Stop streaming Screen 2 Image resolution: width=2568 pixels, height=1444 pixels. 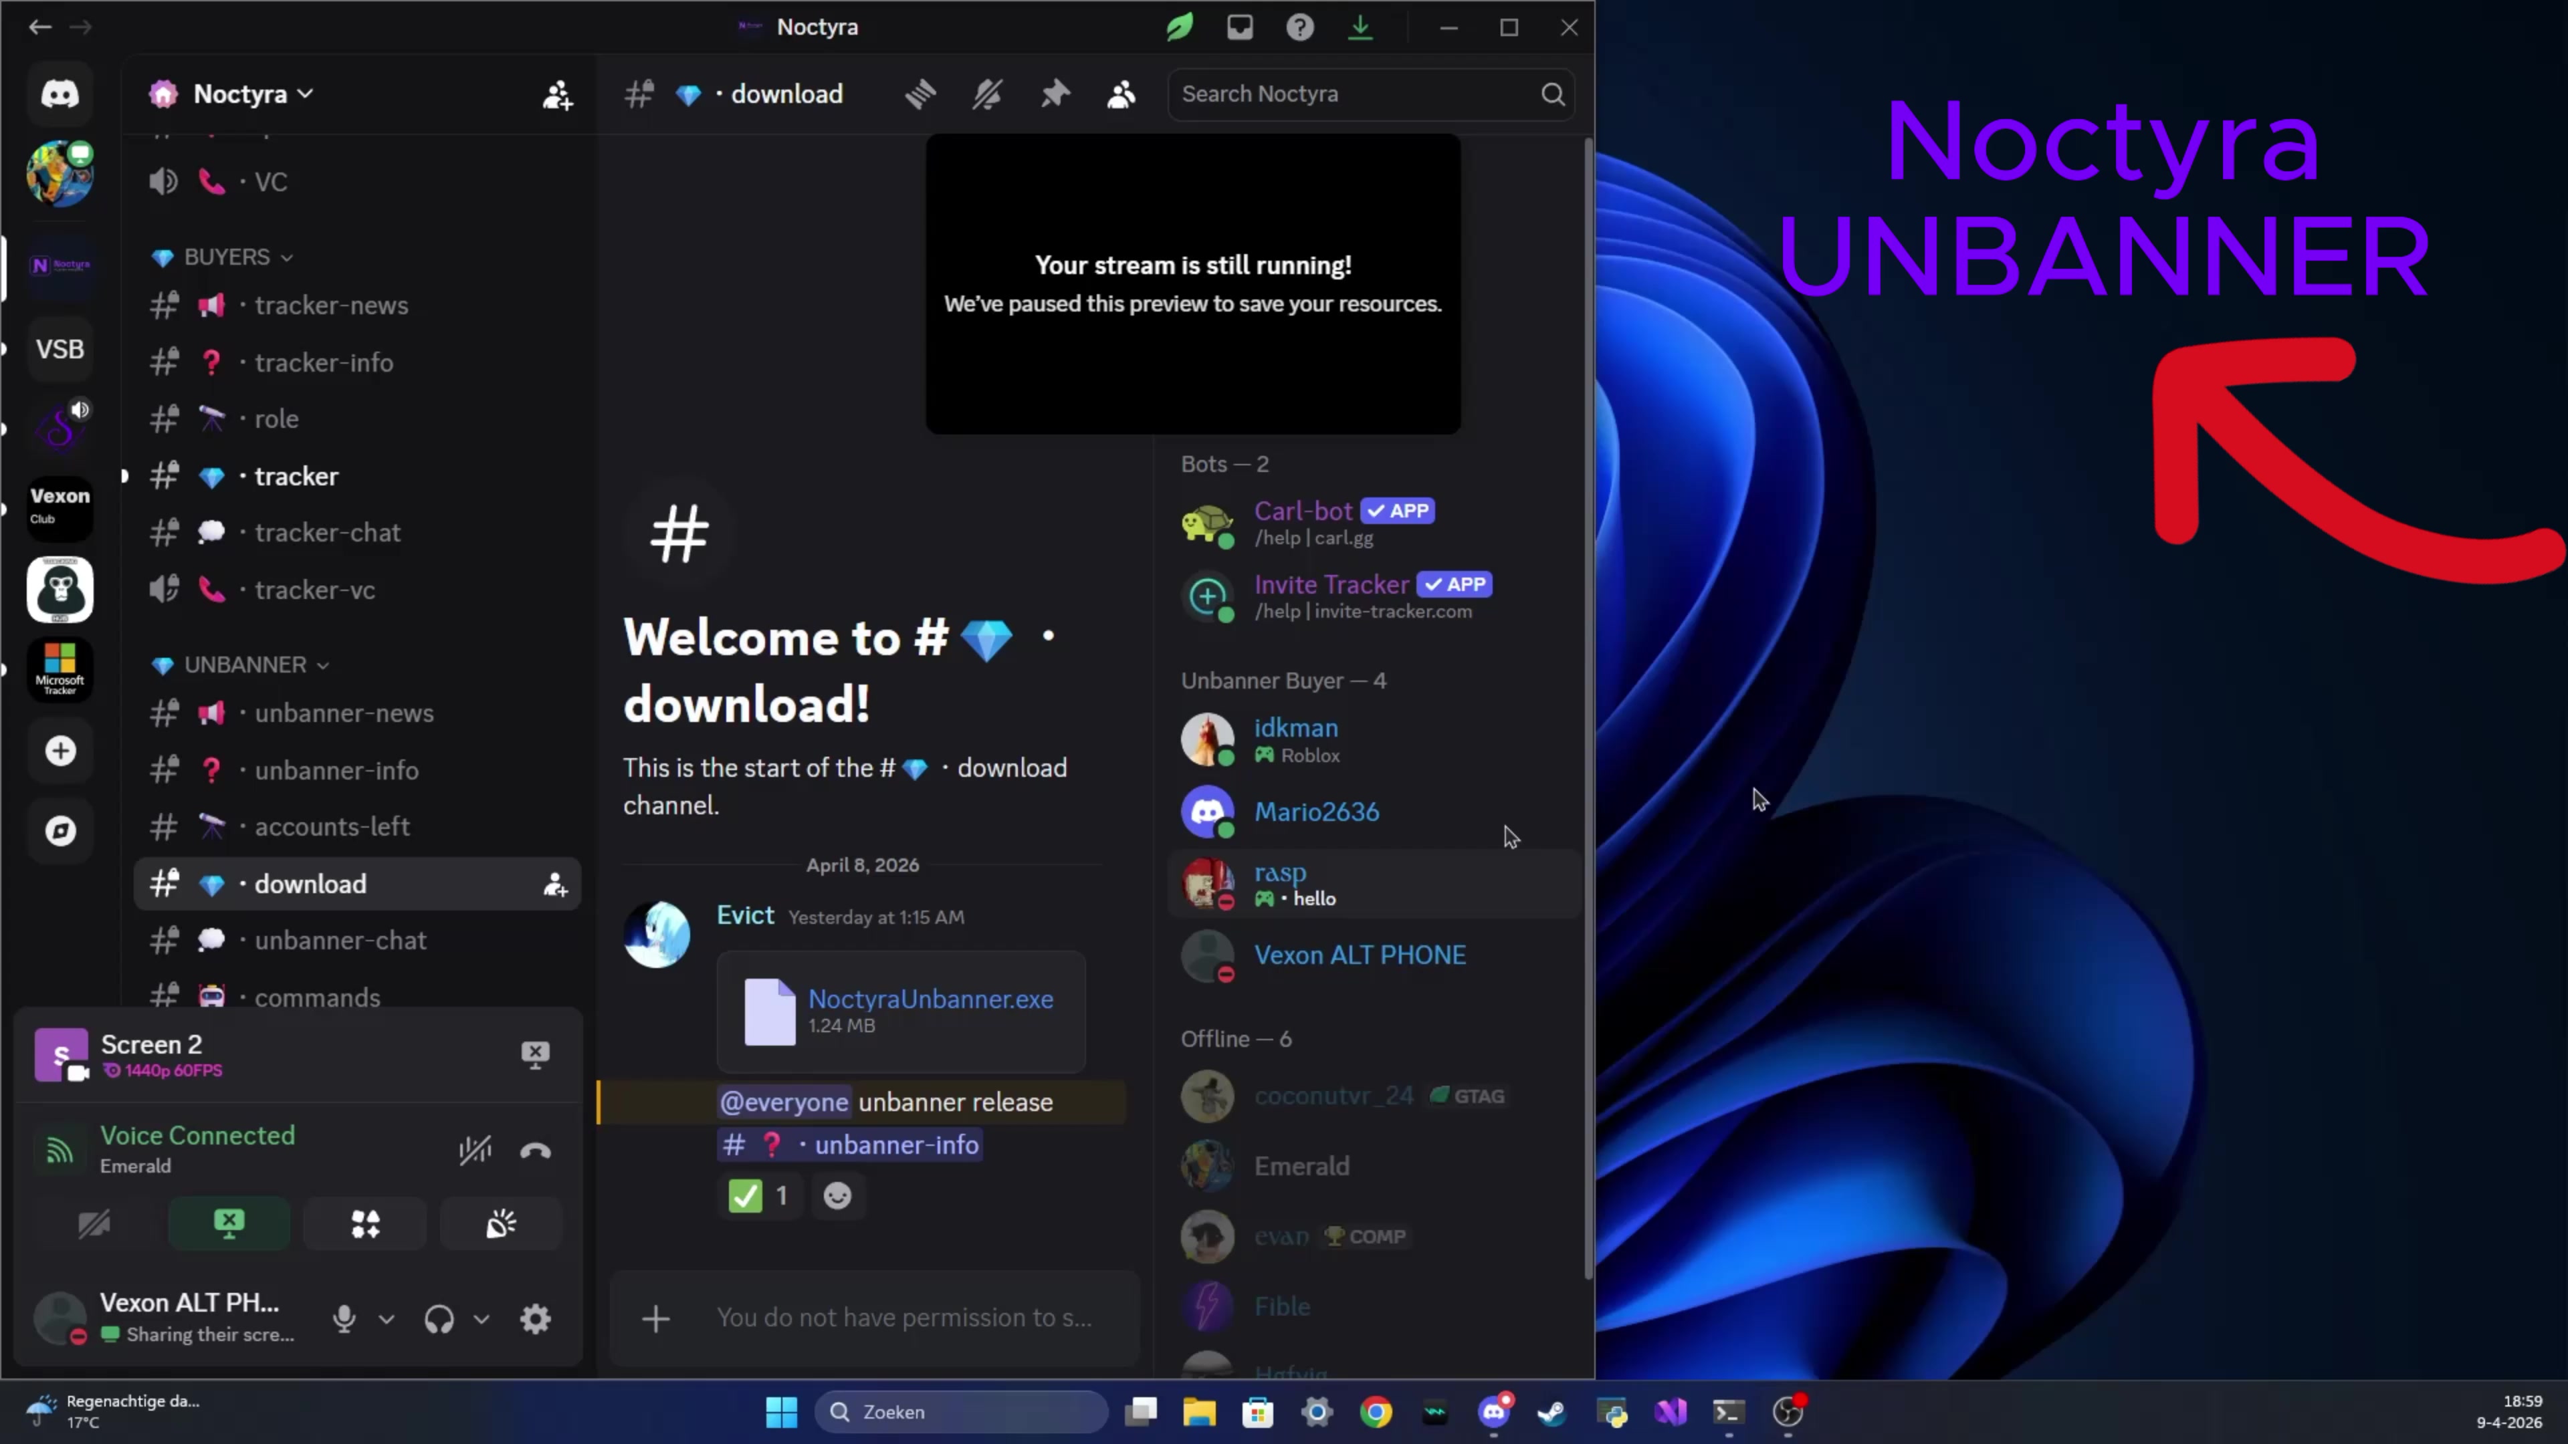(x=535, y=1054)
